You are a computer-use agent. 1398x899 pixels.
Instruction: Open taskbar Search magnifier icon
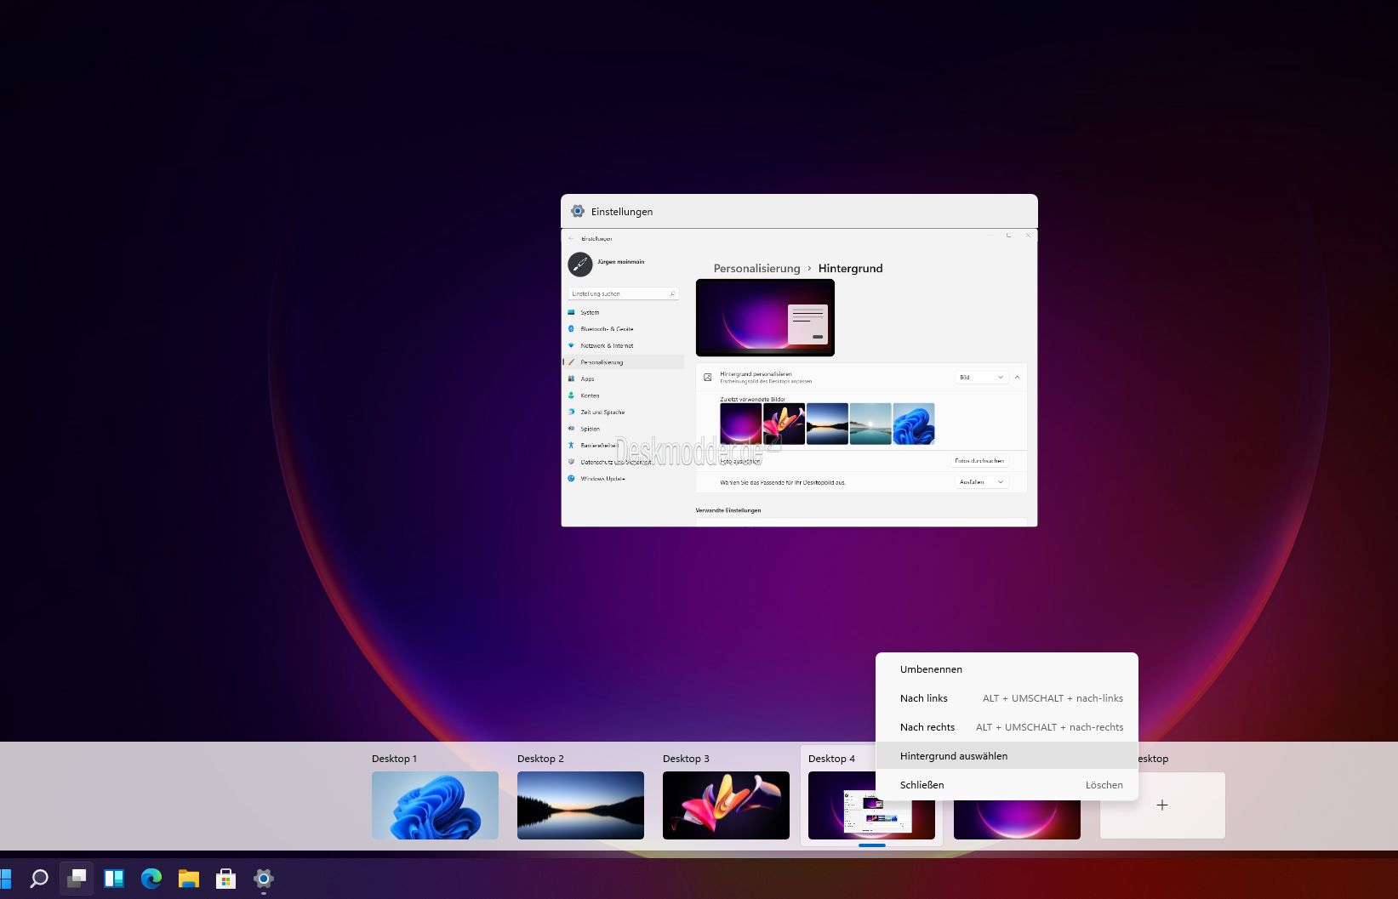point(39,879)
